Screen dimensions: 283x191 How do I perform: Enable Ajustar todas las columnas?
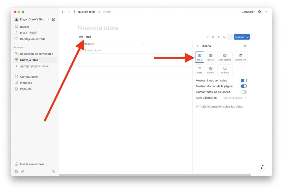click(244, 92)
